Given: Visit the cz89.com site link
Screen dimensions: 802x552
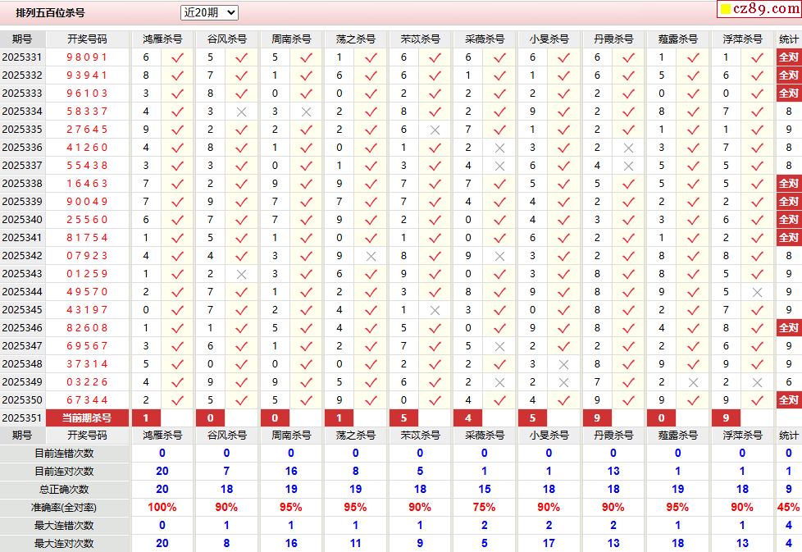Looking at the screenshot, I should [759, 9].
